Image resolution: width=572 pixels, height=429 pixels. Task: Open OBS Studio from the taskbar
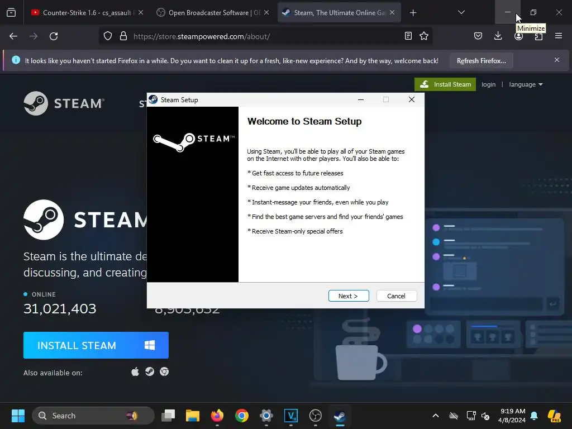click(x=315, y=416)
